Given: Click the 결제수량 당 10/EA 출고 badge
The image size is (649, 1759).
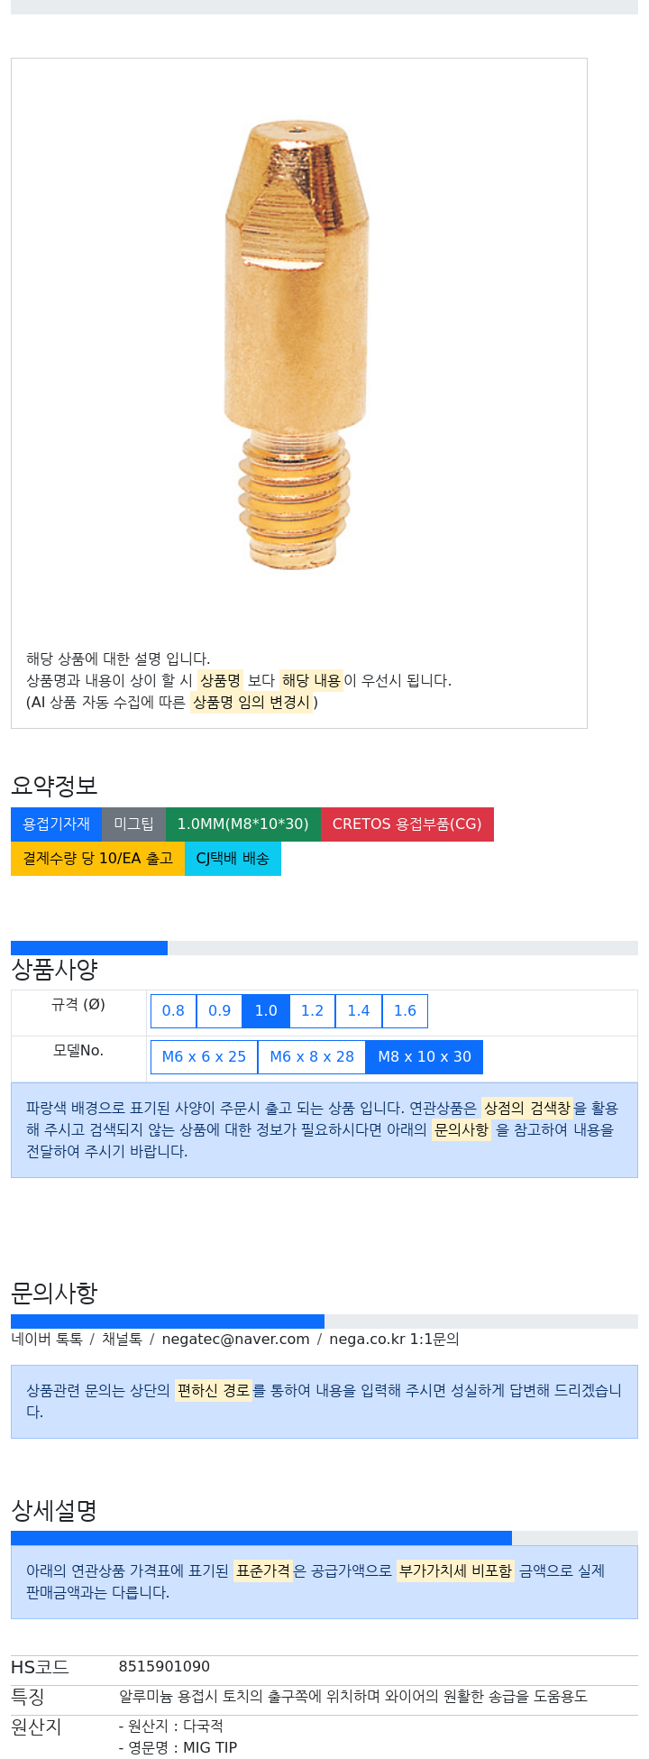Looking at the screenshot, I should pos(97,859).
